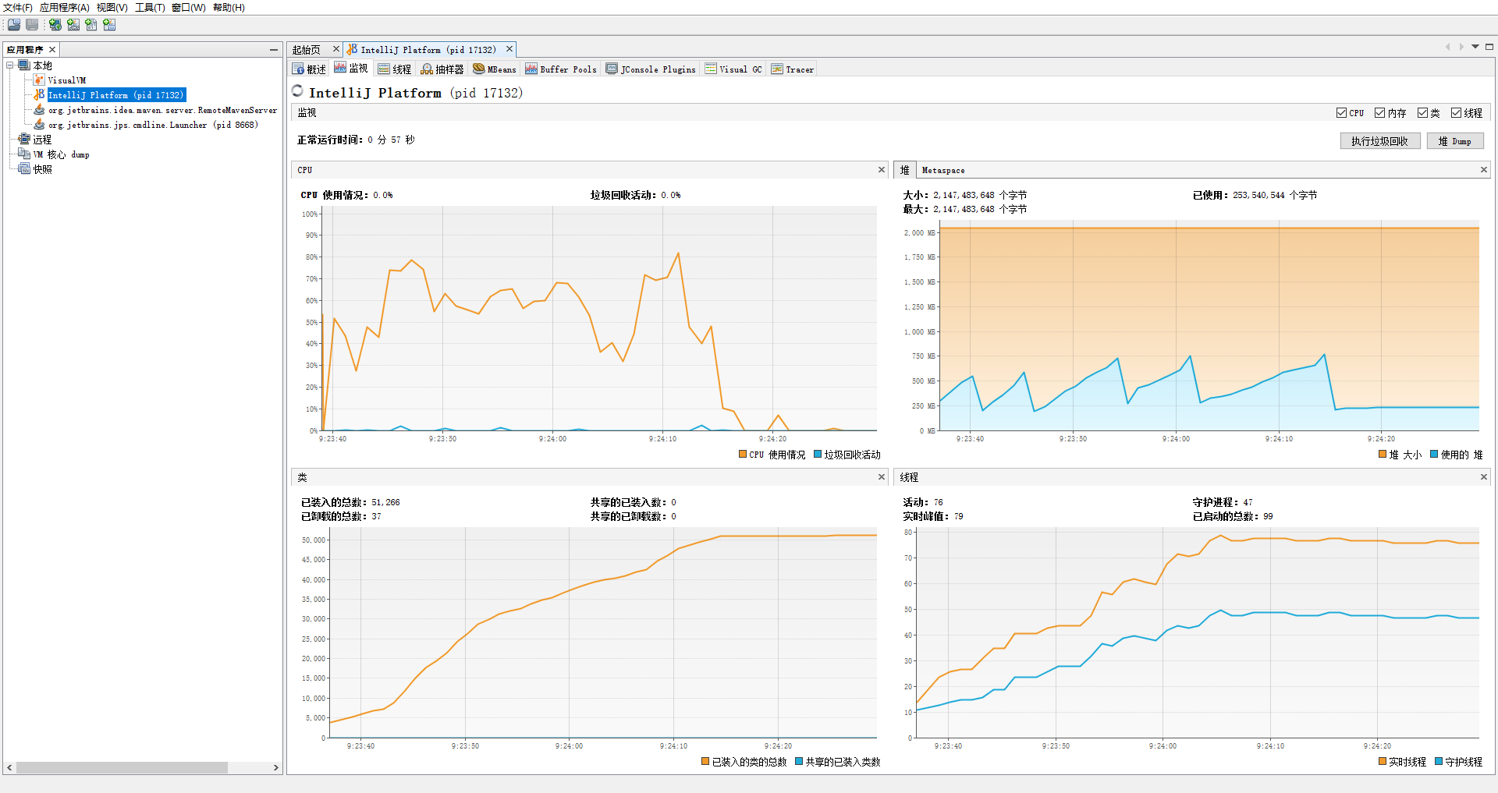The image size is (1498, 793).
Task: Open the 文件(F) menu
Action: (x=18, y=8)
